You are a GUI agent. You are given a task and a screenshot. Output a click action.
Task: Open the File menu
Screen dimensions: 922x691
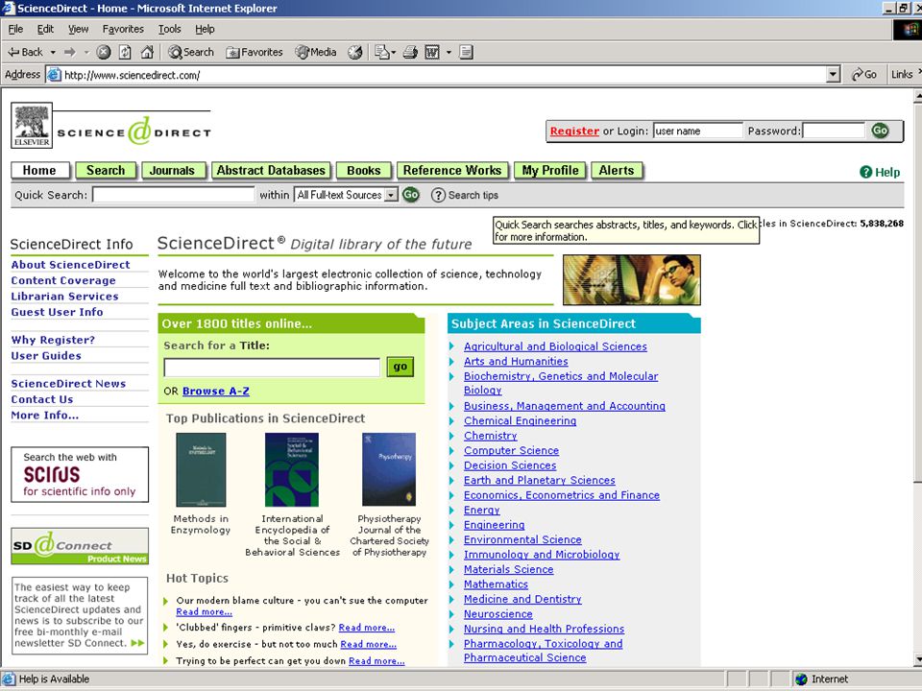16,29
